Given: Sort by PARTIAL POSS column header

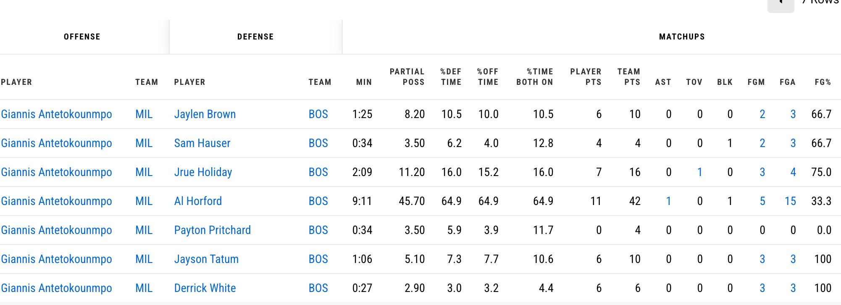Looking at the screenshot, I should click(x=407, y=77).
